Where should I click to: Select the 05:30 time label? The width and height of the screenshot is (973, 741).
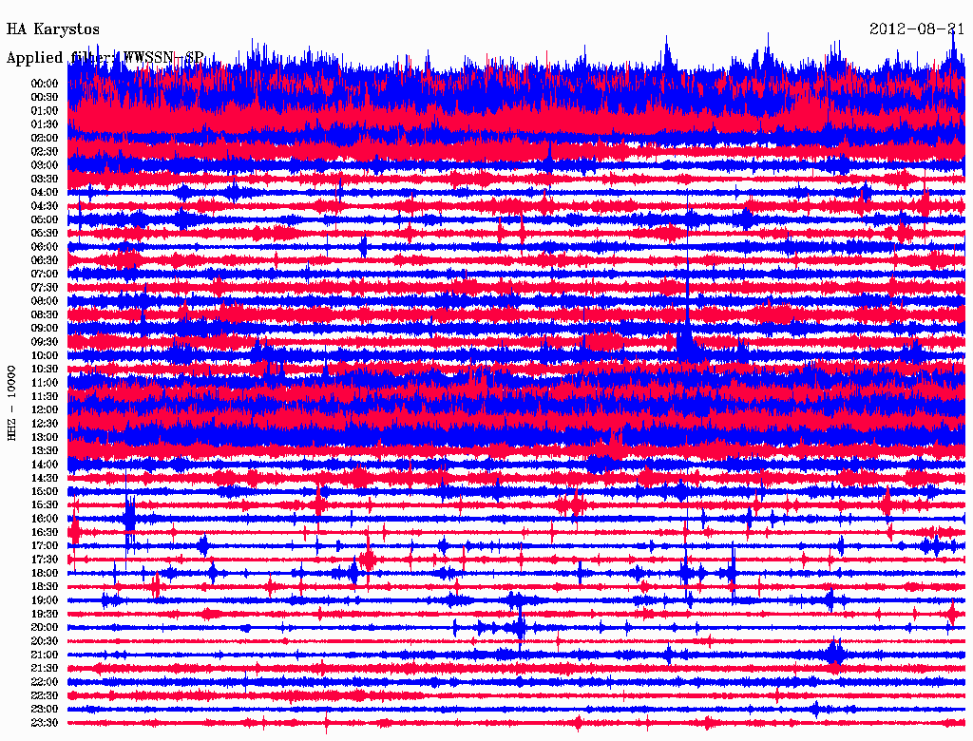[44, 233]
